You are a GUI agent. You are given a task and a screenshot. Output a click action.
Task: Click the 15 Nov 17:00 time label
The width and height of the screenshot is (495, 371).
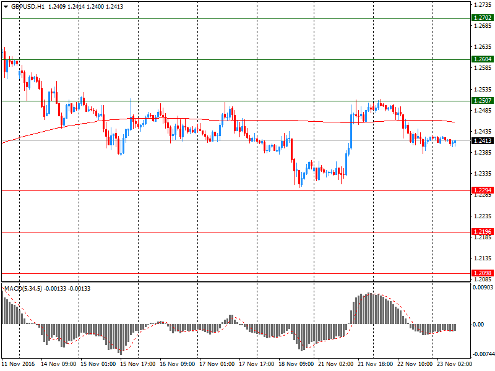[137, 364]
